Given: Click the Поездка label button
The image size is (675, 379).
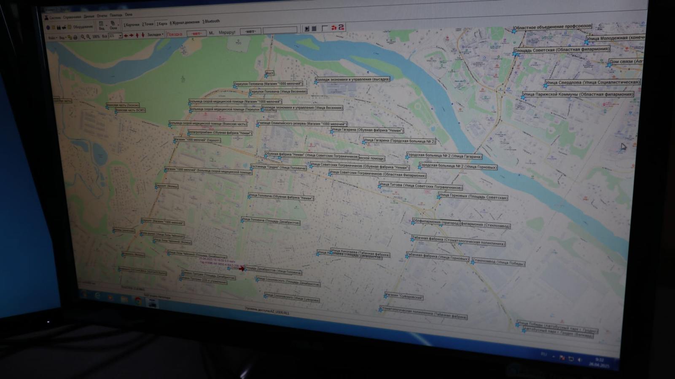Looking at the screenshot, I should tap(175, 34).
